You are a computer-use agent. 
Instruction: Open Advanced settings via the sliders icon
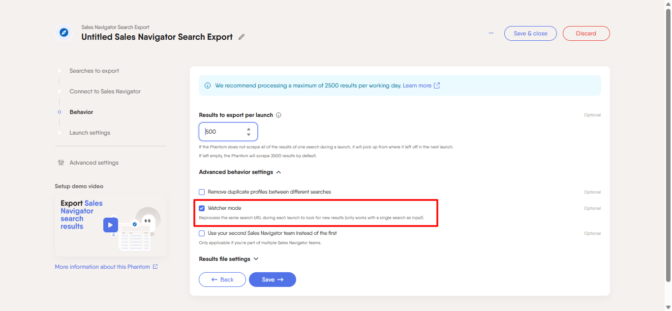(61, 162)
